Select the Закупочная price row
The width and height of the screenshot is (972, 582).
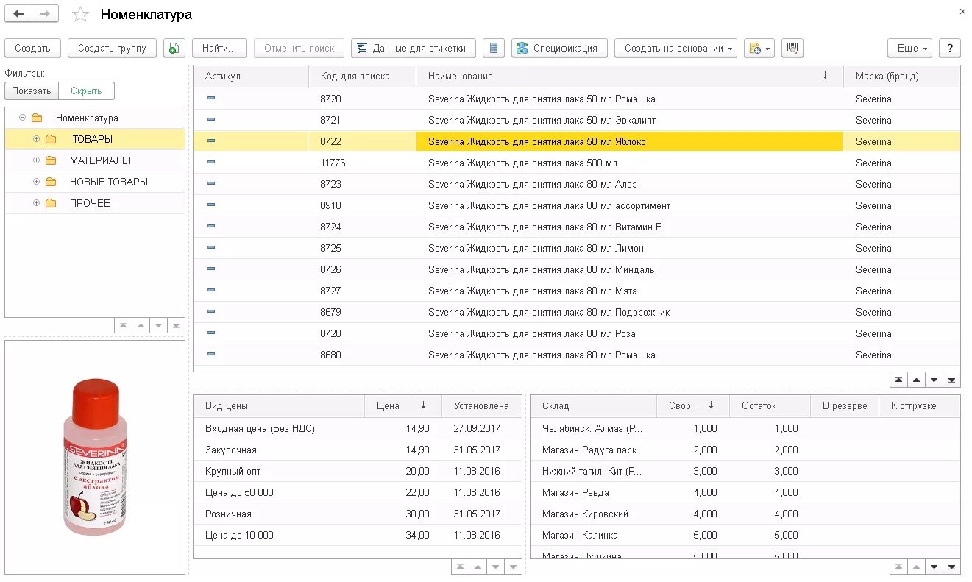(358, 450)
